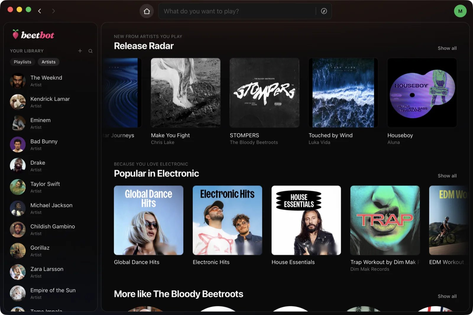Open Luka Vida artist link
473x315 pixels.
point(319,142)
